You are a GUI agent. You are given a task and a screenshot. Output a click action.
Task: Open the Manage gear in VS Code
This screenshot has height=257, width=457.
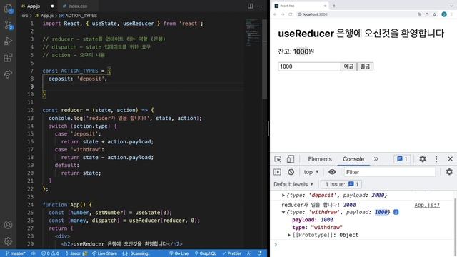click(8, 241)
